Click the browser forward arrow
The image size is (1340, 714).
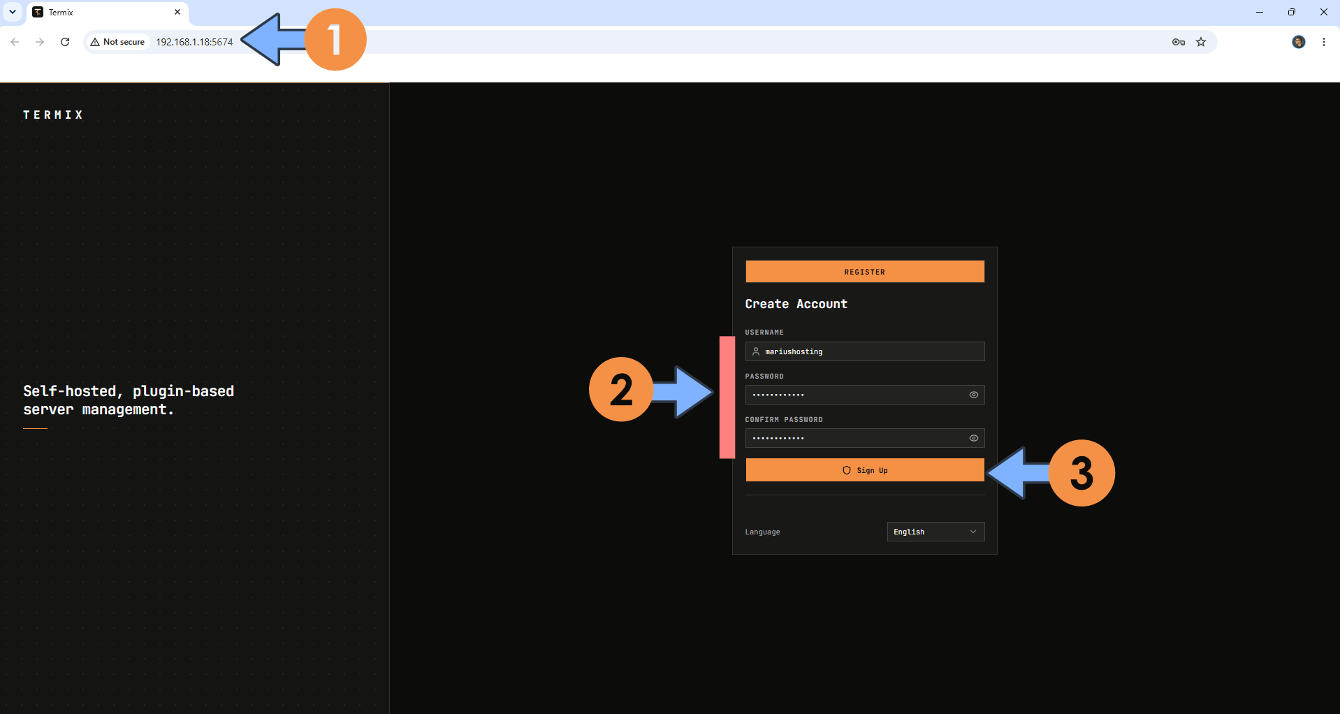(x=40, y=42)
